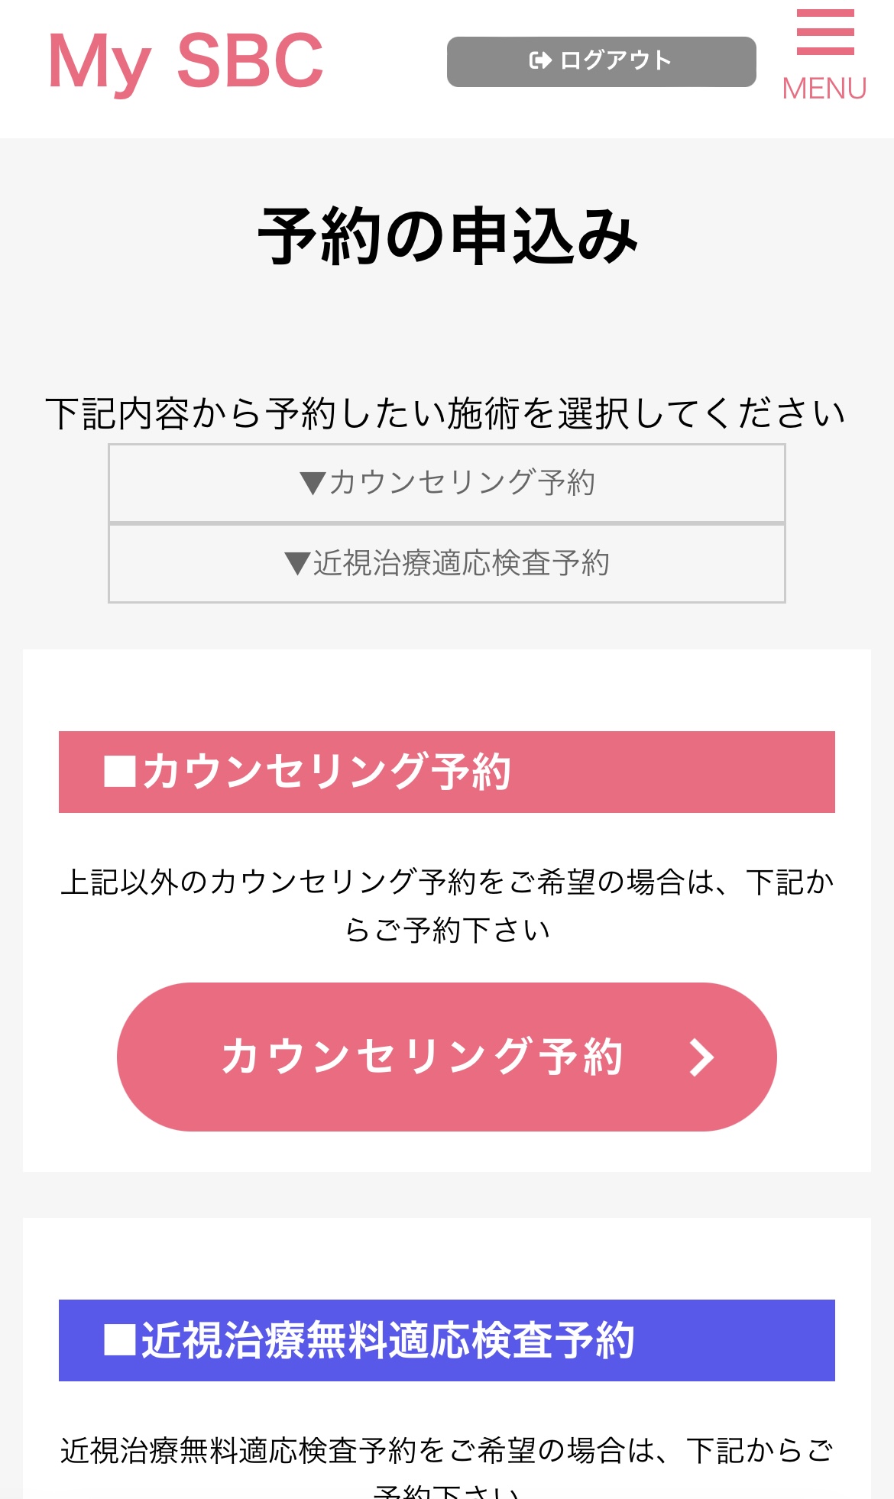Screen dimensions: 894x1499
Task: Click the 下記内容から予約したい施術 instruction text
Action: pos(446,413)
